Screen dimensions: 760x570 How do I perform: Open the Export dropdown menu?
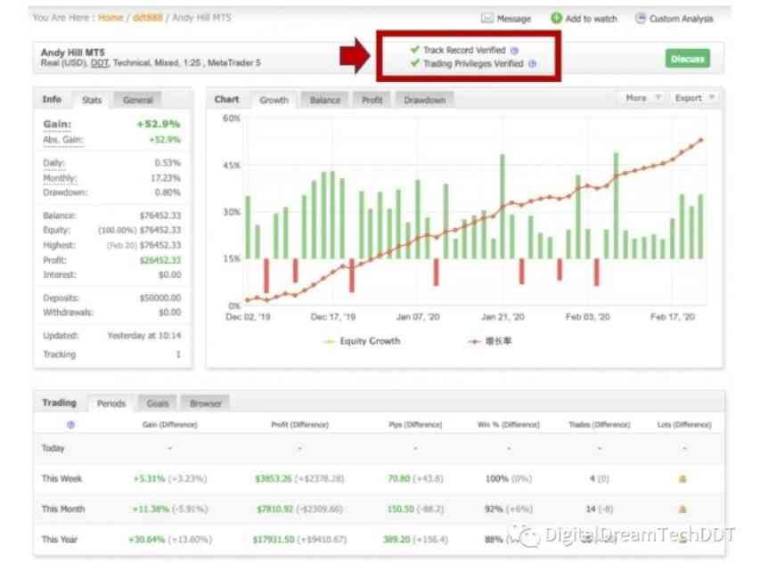695,98
